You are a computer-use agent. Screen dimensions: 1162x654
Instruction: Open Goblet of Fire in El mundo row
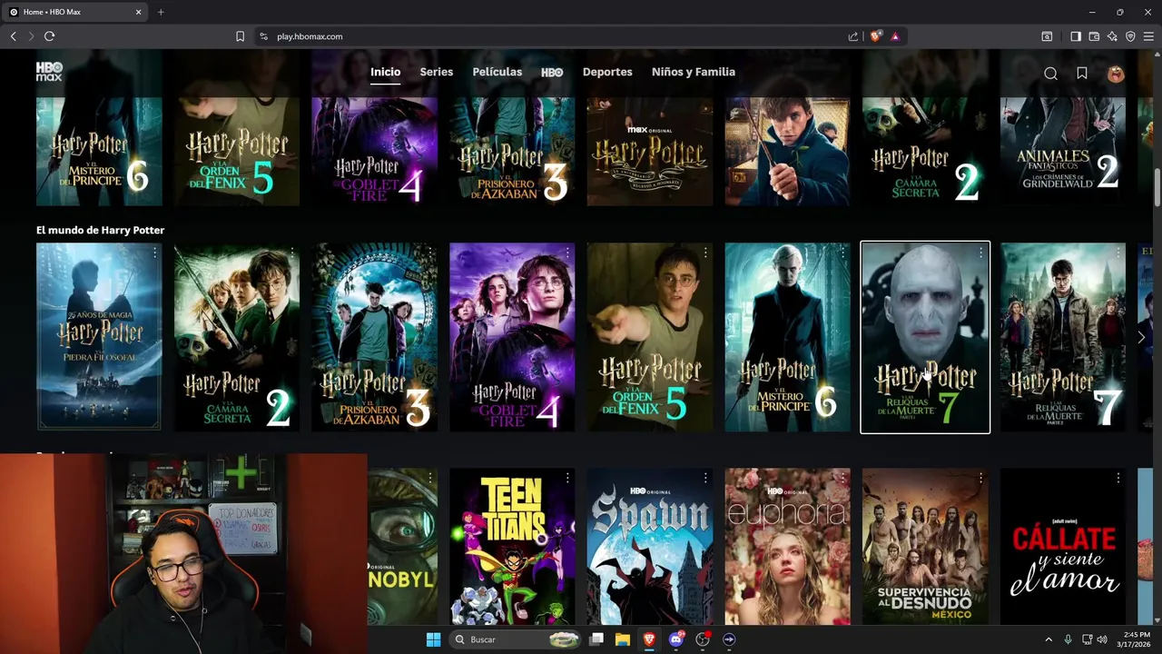(x=512, y=337)
